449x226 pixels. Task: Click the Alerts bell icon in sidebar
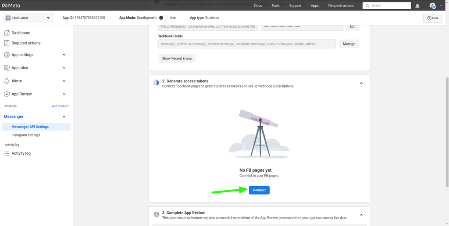click(x=7, y=81)
